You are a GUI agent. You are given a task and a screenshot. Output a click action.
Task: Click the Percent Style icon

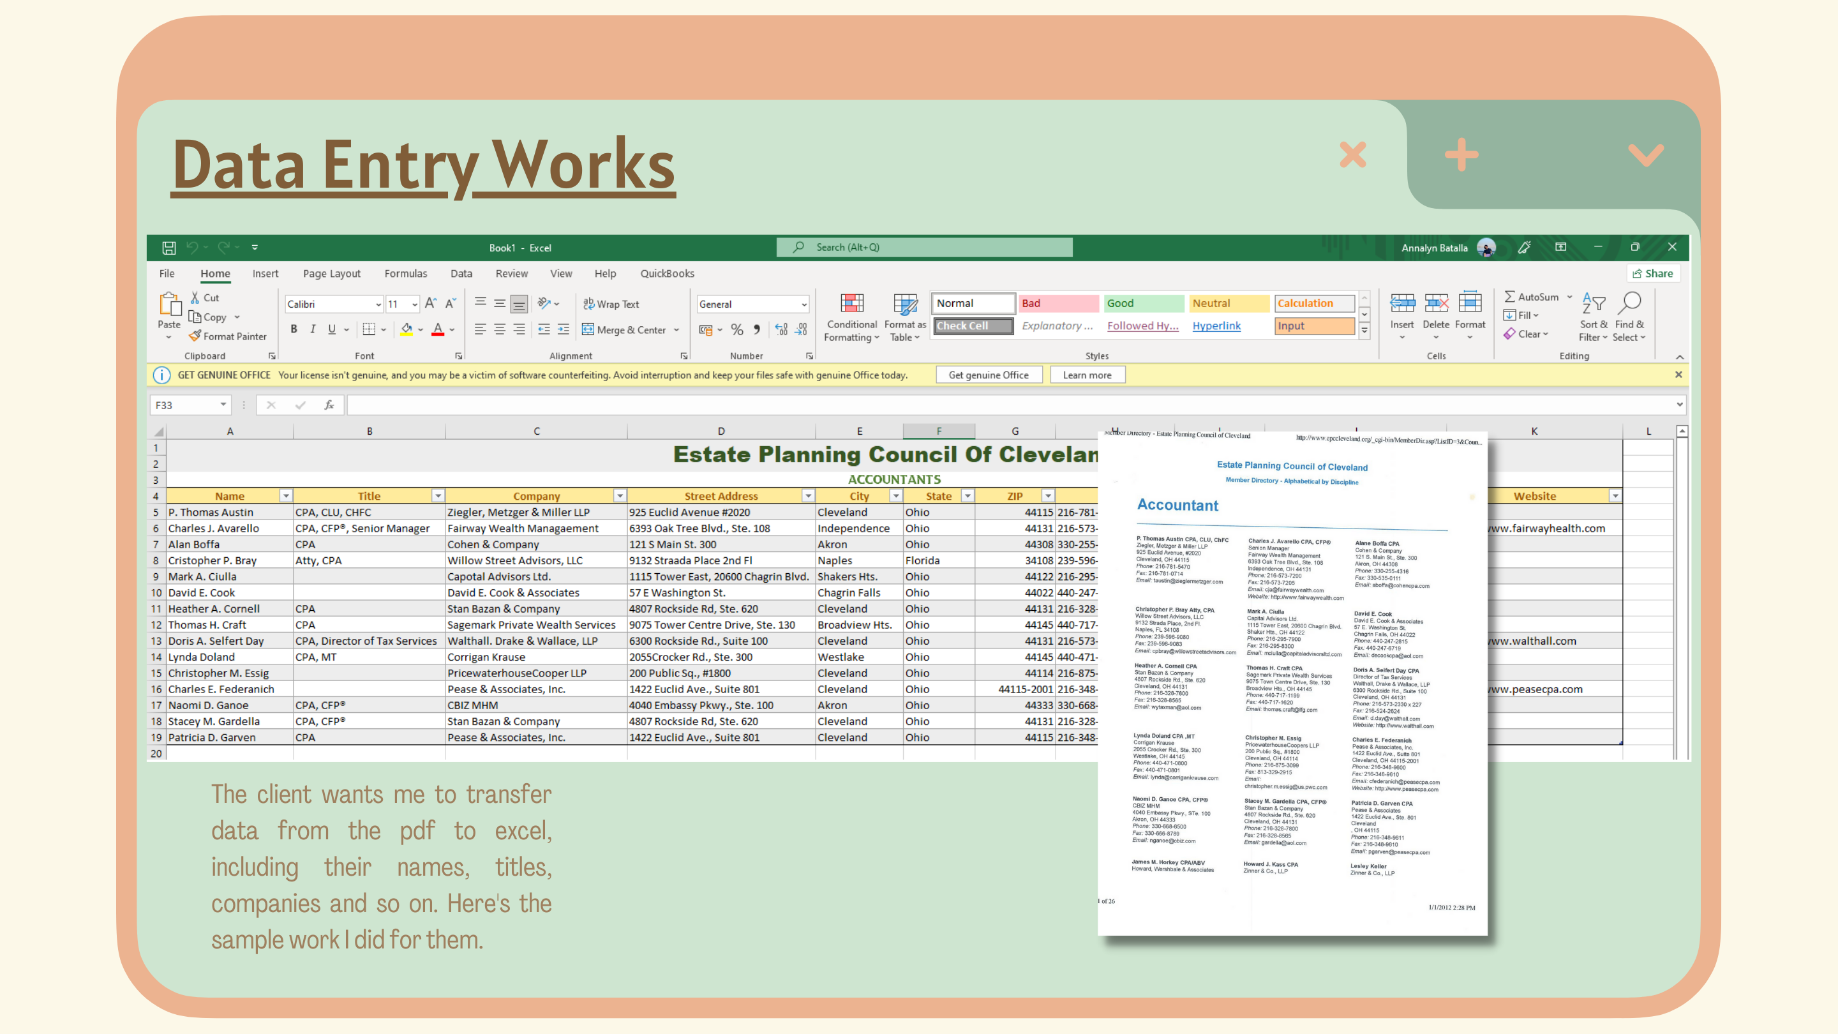[x=737, y=330]
